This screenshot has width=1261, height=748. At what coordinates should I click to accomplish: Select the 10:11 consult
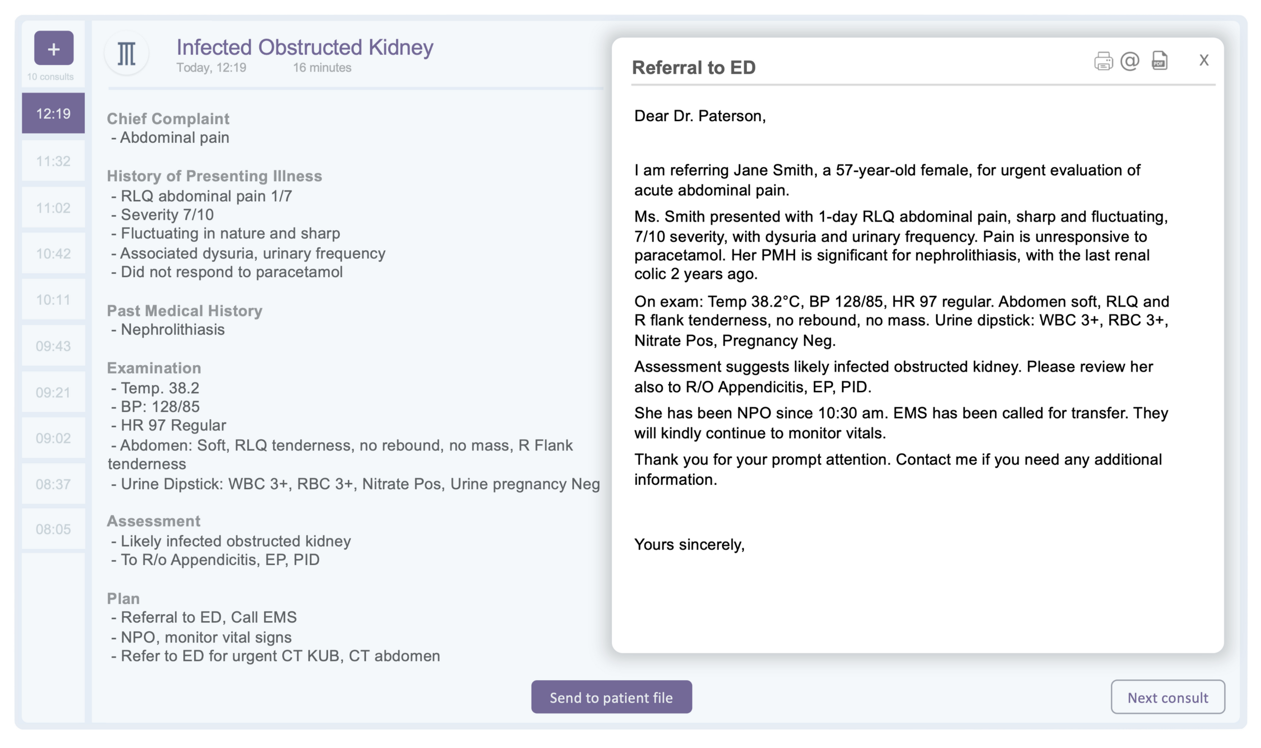pos(53,300)
